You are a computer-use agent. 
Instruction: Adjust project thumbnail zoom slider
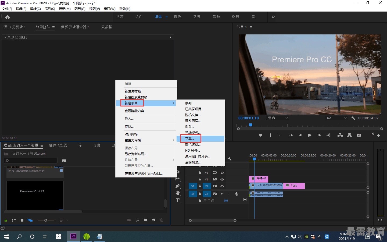[46, 220]
